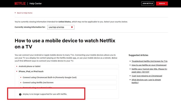Click the Join Netflix button

(x=148, y=4)
